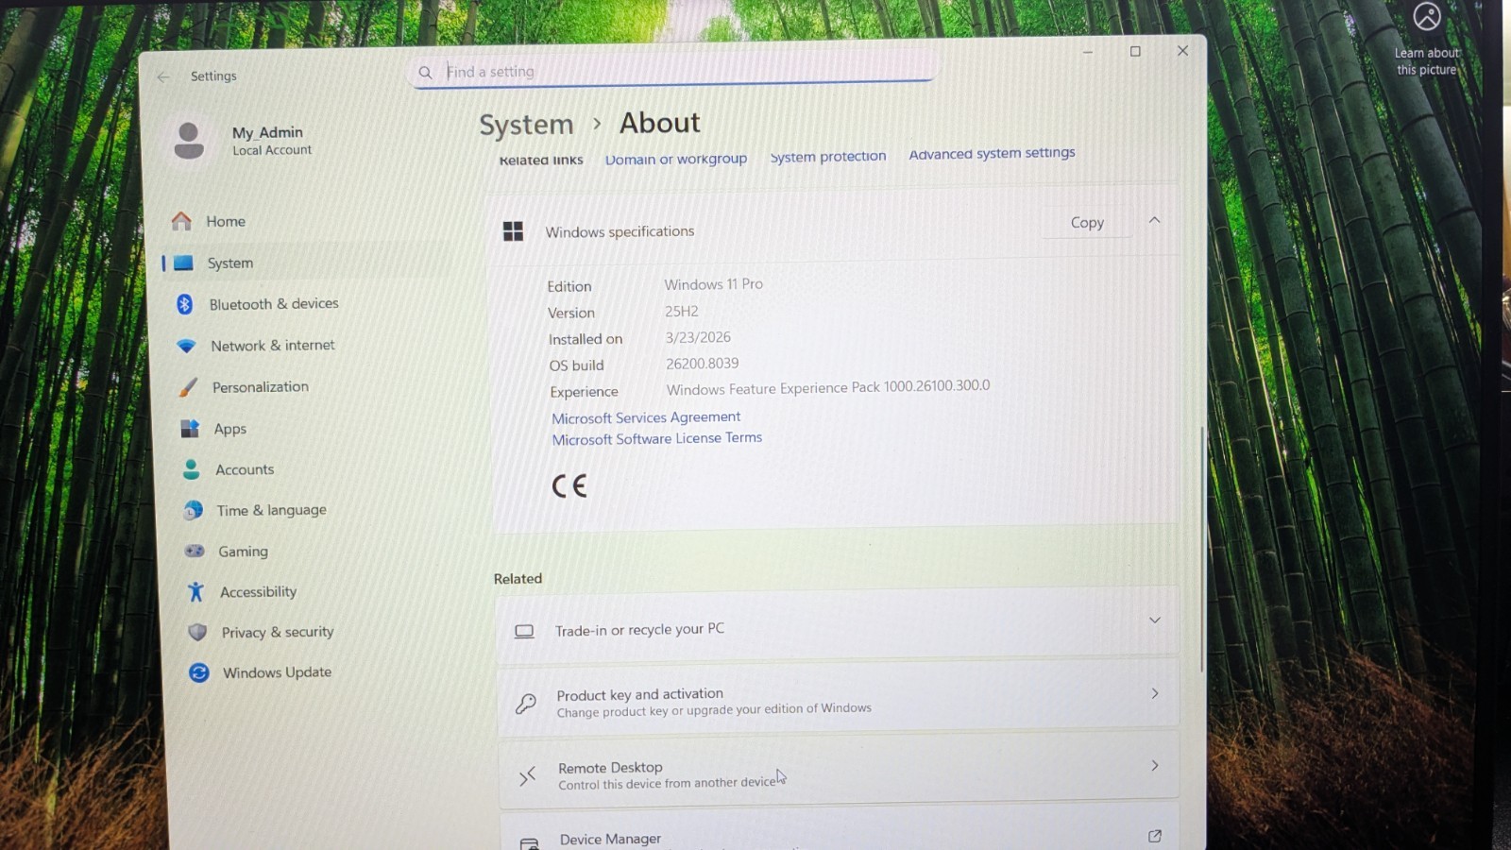Click the OS build value 26200.8039
The width and height of the screenshot is (1511, 850).
click(702, 364)
